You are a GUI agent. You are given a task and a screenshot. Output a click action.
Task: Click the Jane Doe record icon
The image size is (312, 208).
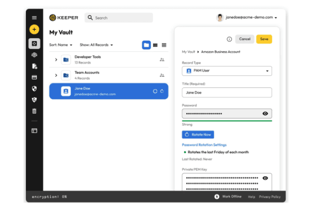[66, 91]
